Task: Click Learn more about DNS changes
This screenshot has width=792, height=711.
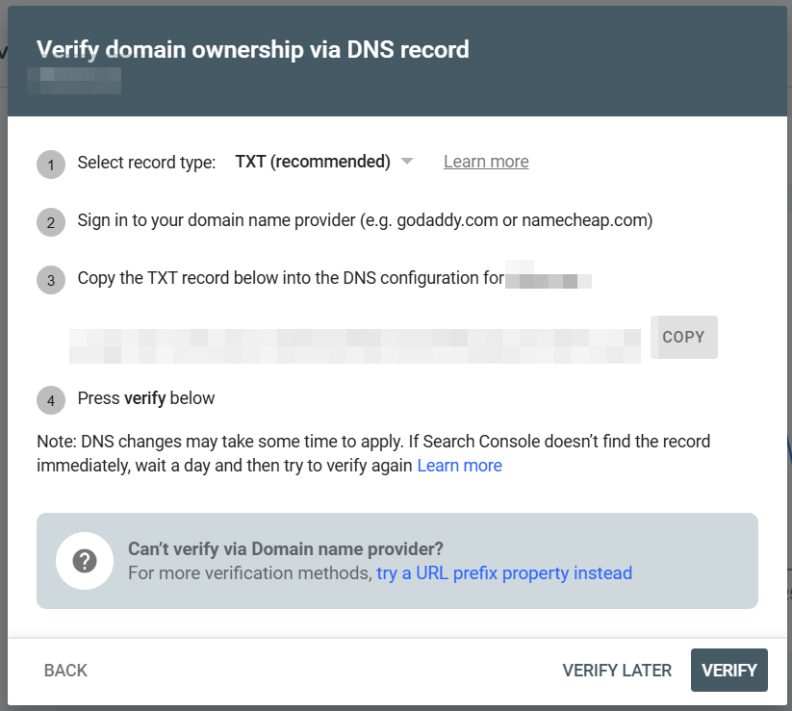Action: pyautogui.click(x=459, y=465)
